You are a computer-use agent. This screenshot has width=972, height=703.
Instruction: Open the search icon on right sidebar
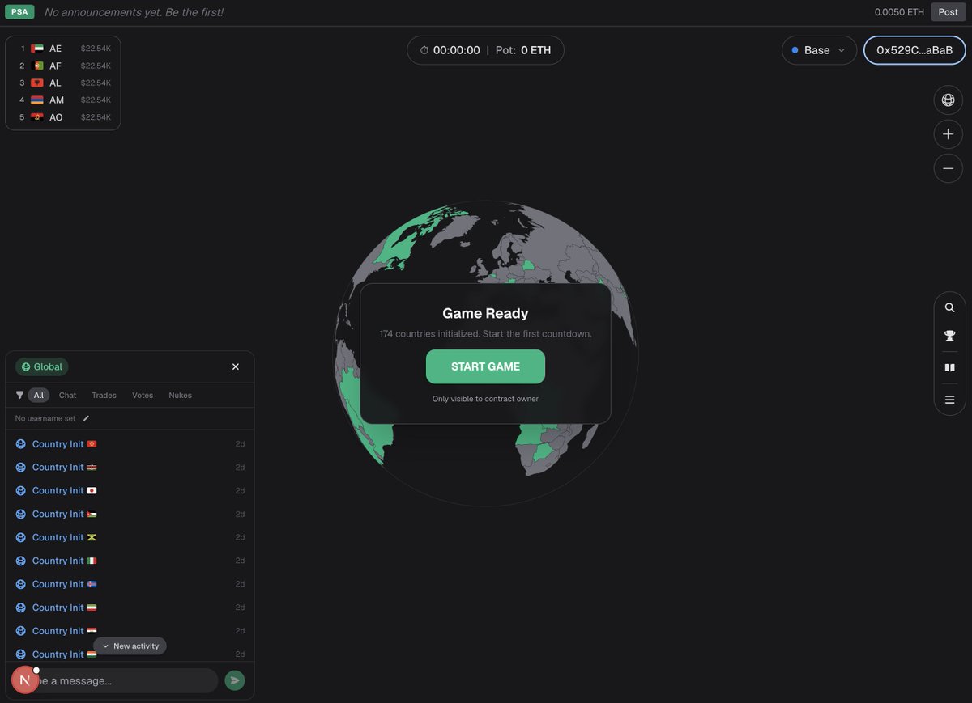pyautogui.click(x=949, y=307)
